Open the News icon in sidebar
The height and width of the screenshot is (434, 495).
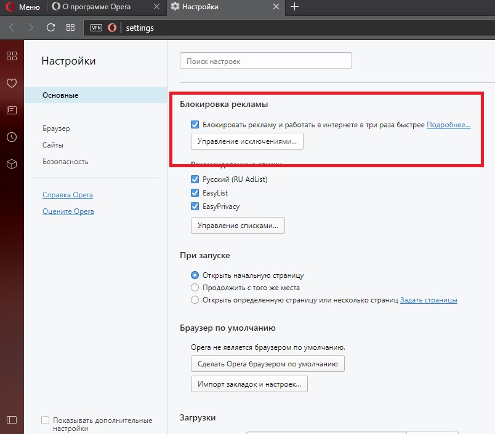point(12,110)
